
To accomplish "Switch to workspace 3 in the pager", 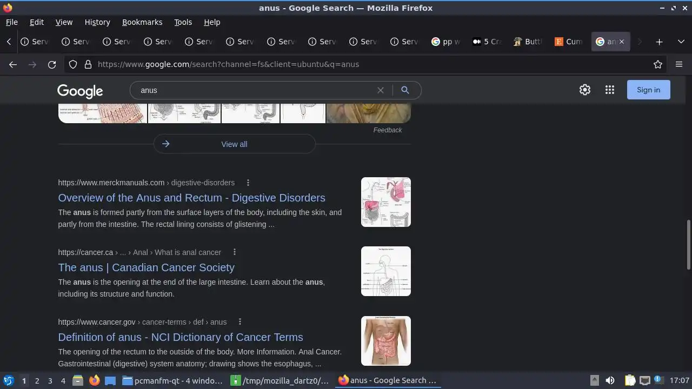I will click(50, 381).
